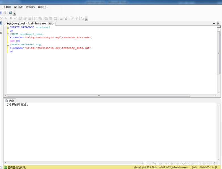The width and height of the screenshot is (222, 169).
Task: Close the SQLQuery1.sql document with the X button
Action: [218, 23]
